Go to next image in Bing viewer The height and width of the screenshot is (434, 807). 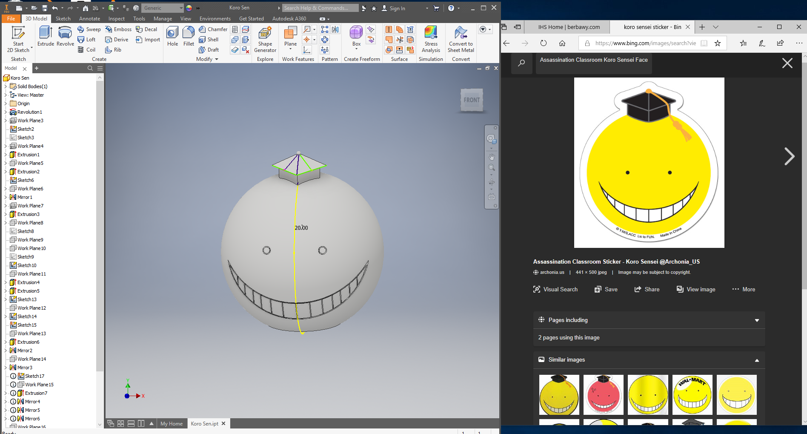click(x=789, y=156)
